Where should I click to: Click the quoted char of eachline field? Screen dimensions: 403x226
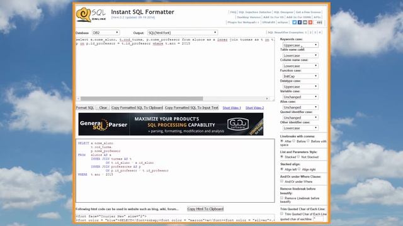pos(319,219)
